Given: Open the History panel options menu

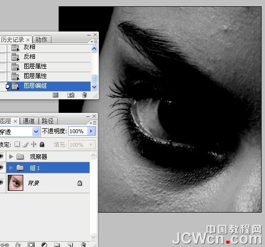Looking at the screenshot, I should click(94, 41).
